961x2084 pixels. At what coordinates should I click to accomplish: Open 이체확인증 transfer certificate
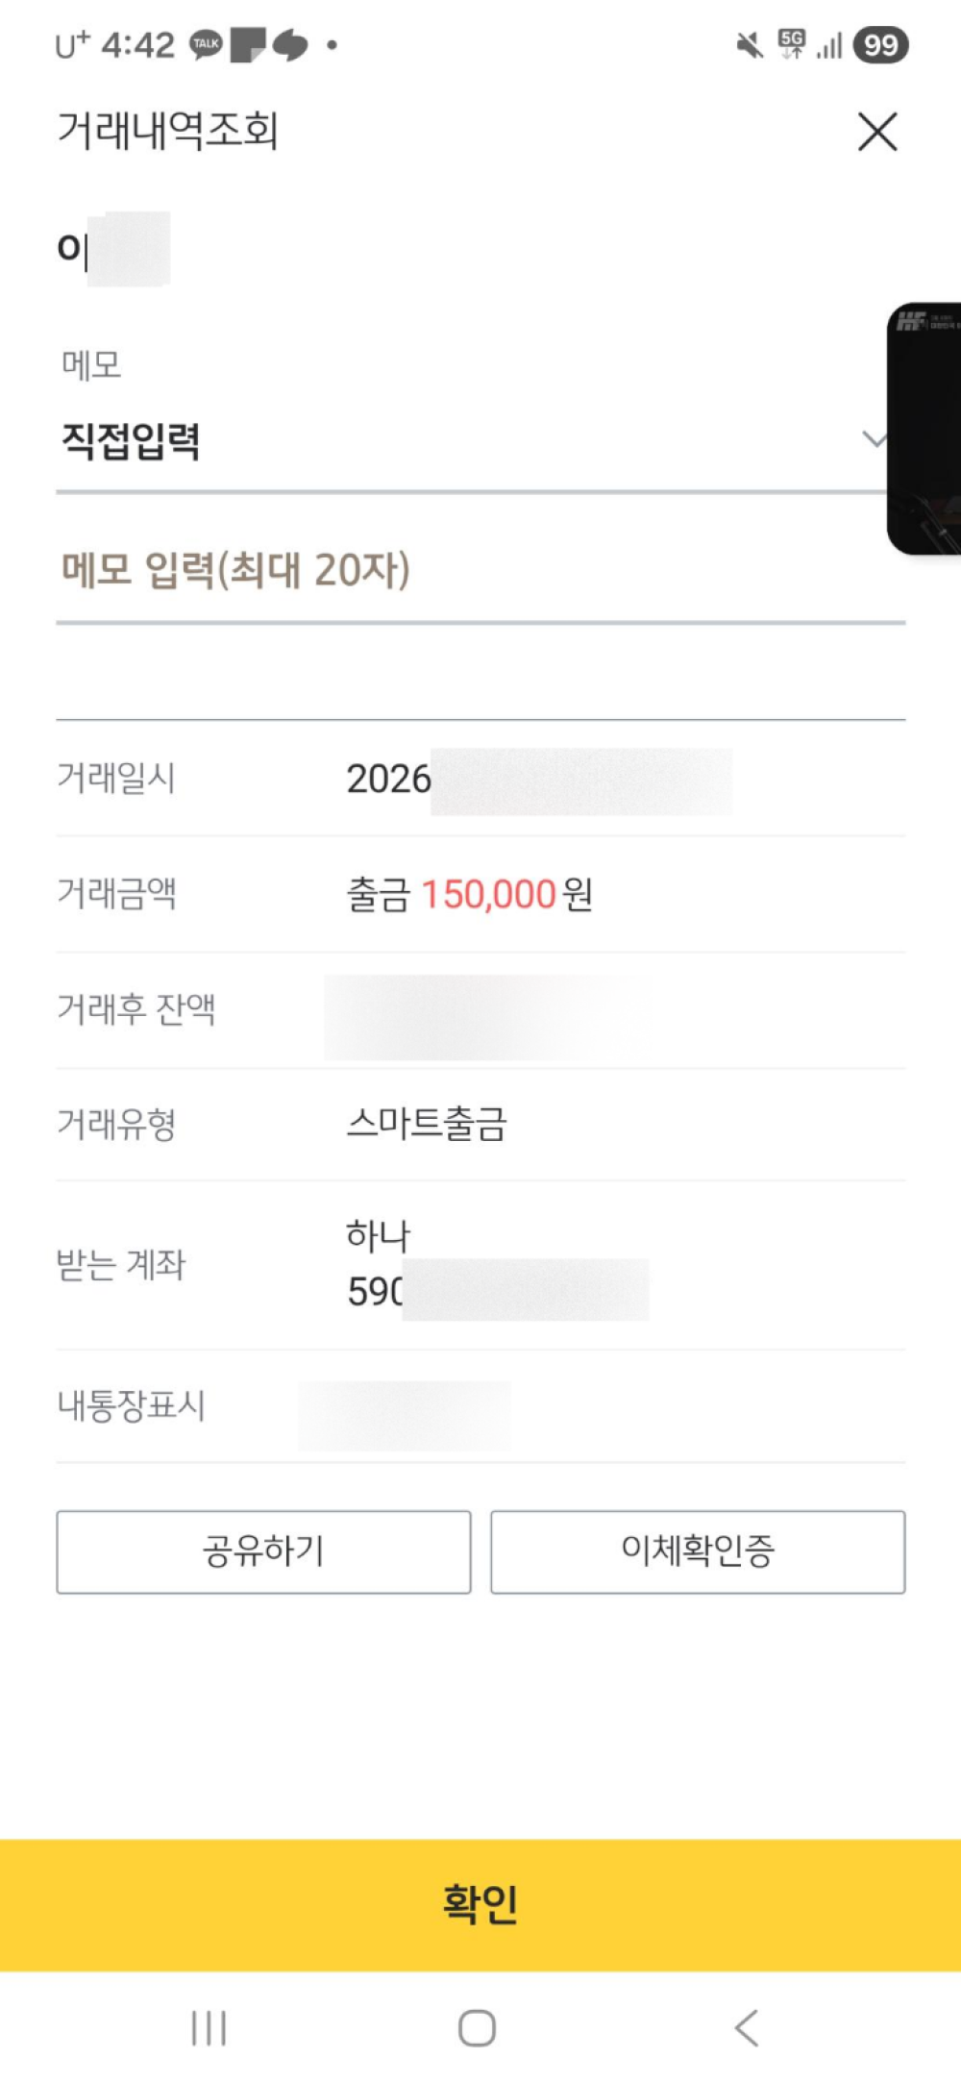[698, 1551]
